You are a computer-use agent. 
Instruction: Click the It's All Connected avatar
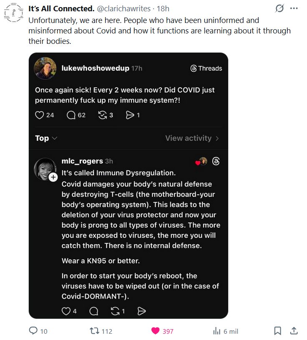coord(14,13)
